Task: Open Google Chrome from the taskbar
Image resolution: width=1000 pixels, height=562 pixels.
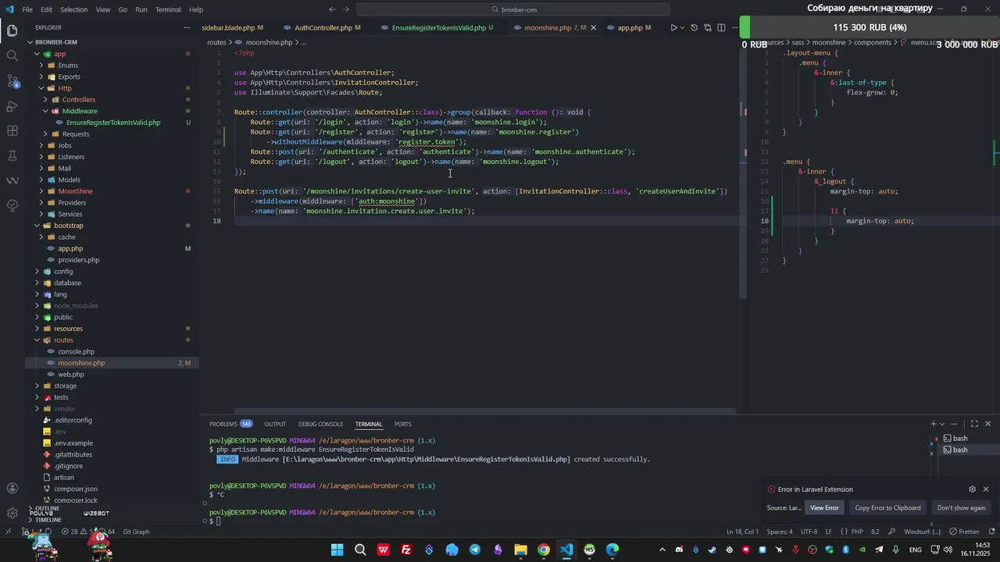Action: [544, 550]
